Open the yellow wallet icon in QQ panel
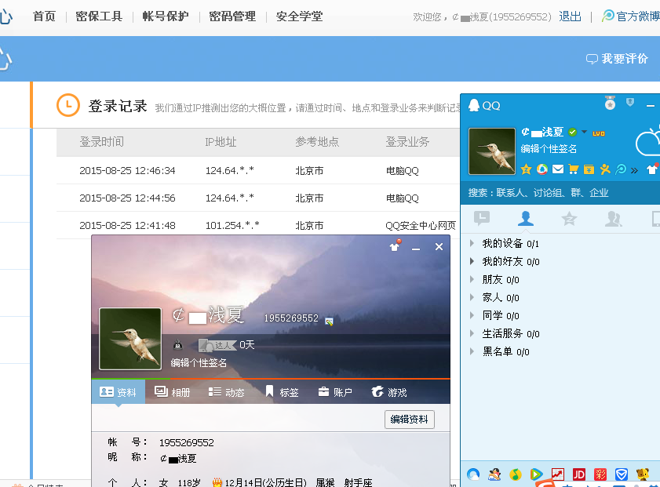This screenshot has width=660, height=487. tap(589, 169)
